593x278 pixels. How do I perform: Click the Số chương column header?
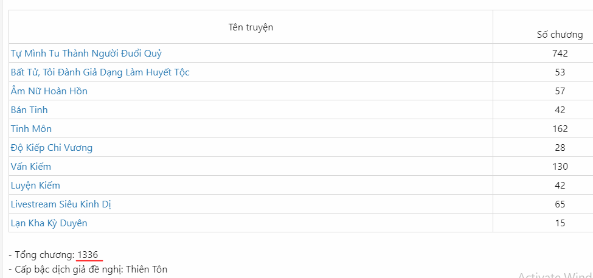pyautogui.click(x=560, y=35)
